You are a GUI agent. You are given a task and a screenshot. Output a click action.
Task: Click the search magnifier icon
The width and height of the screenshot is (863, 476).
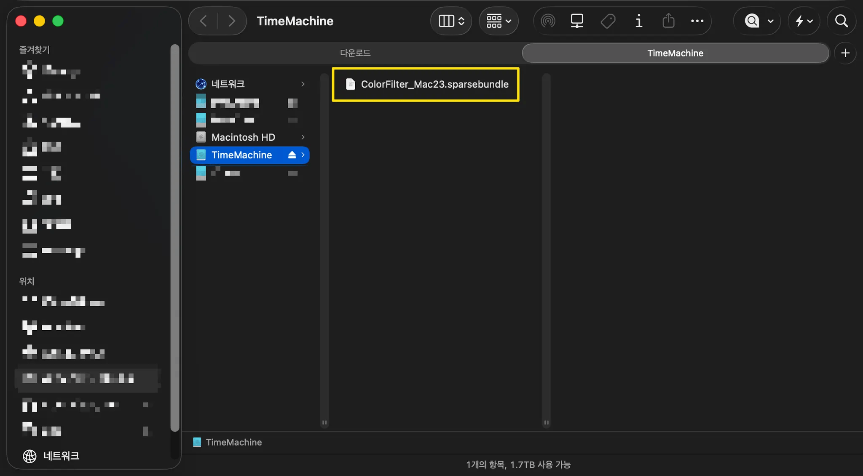click(842, 21)
